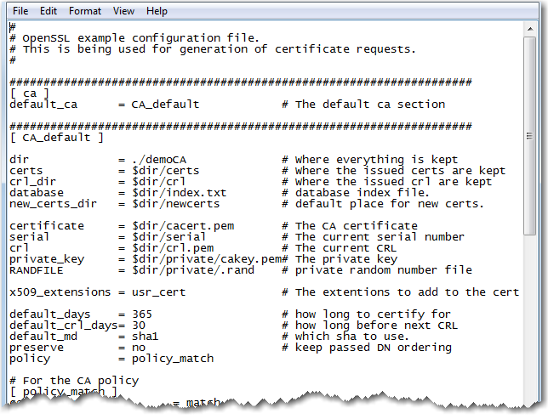Click the [ CA_default ] section header

[x=56, y=137]
